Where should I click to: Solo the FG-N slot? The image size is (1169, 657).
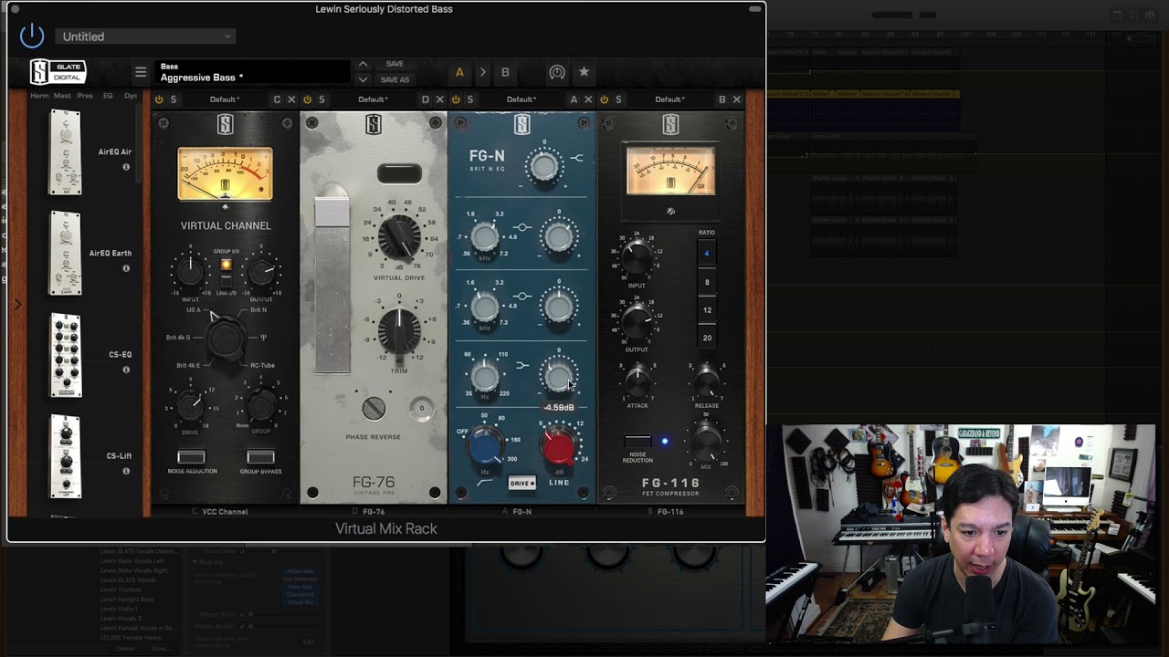click(470, 99)
